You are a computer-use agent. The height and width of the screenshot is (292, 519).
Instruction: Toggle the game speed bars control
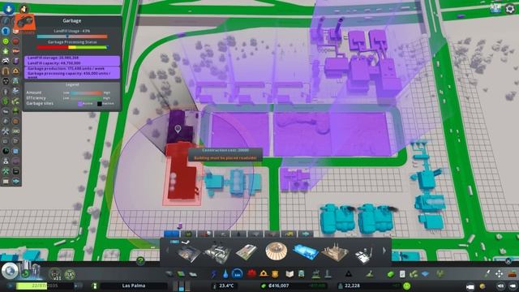(182, 286)
